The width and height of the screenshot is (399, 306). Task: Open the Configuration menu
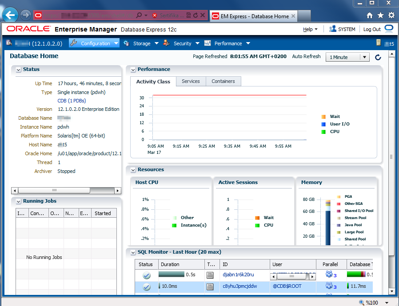pos(95,43)
